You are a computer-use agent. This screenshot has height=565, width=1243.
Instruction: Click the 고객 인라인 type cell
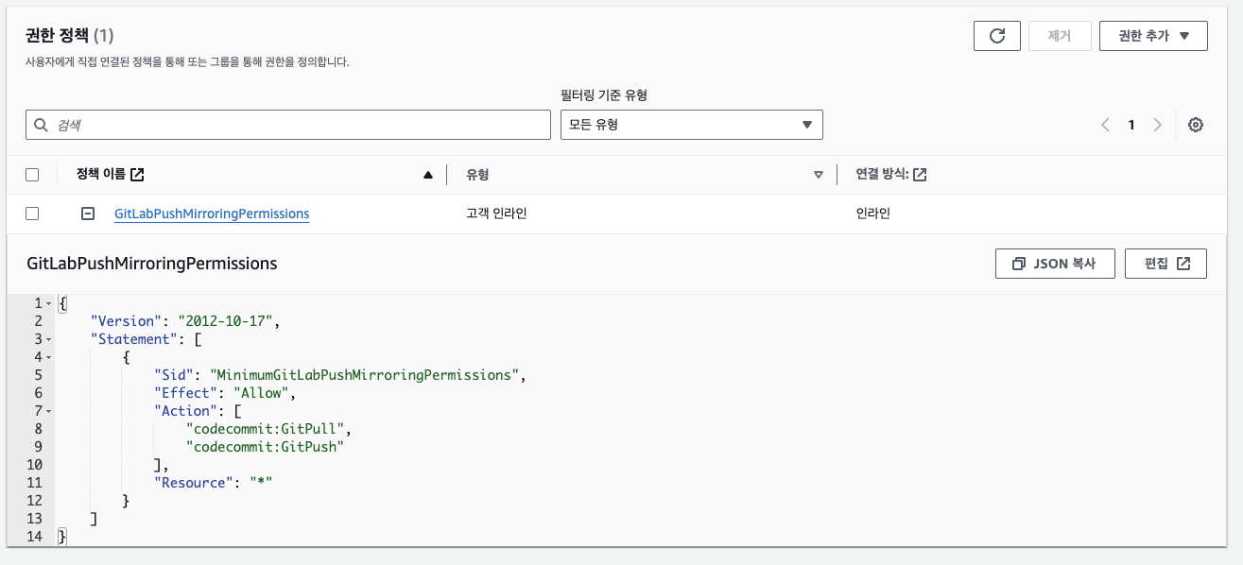496,214
